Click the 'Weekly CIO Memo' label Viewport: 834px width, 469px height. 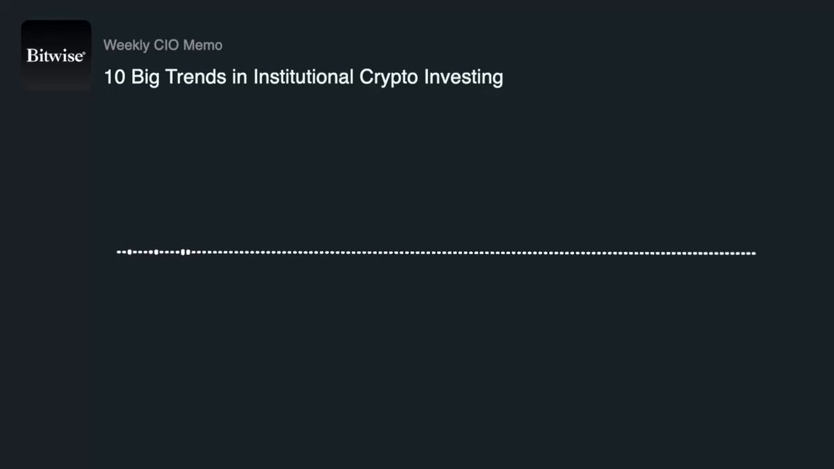(163, 45)
